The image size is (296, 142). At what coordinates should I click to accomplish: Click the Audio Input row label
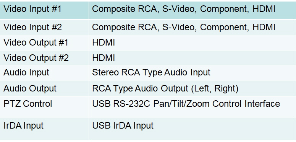pyautogui.click(x=26, y=73)
